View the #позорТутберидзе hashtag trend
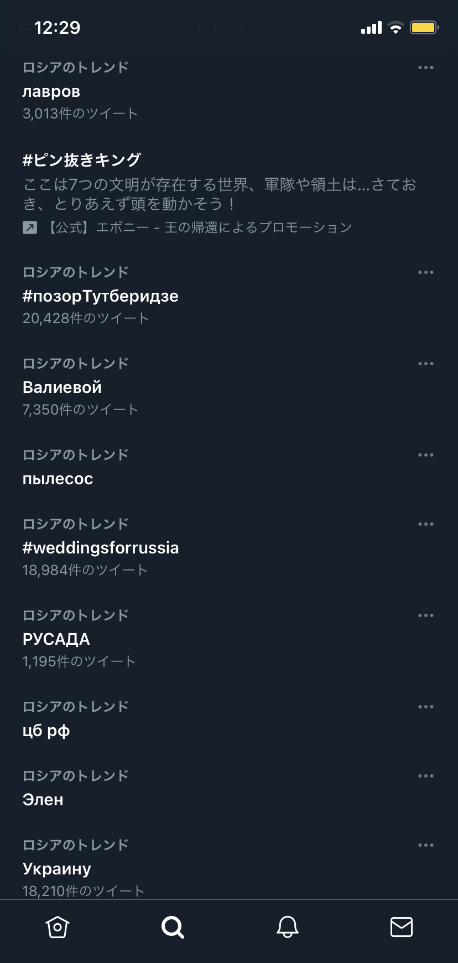The height and width of the screenshot is (963, 458). click(x=101, y=297)
